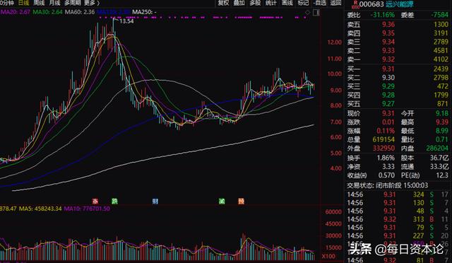452x263 pixels.
Task: Switch to the 周线 weekly chart tab
Action: click(x=40, y=3)
